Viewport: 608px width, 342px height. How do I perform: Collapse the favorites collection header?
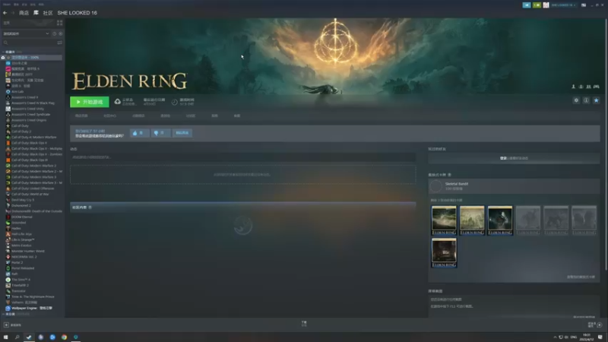(x=10, y=52)
